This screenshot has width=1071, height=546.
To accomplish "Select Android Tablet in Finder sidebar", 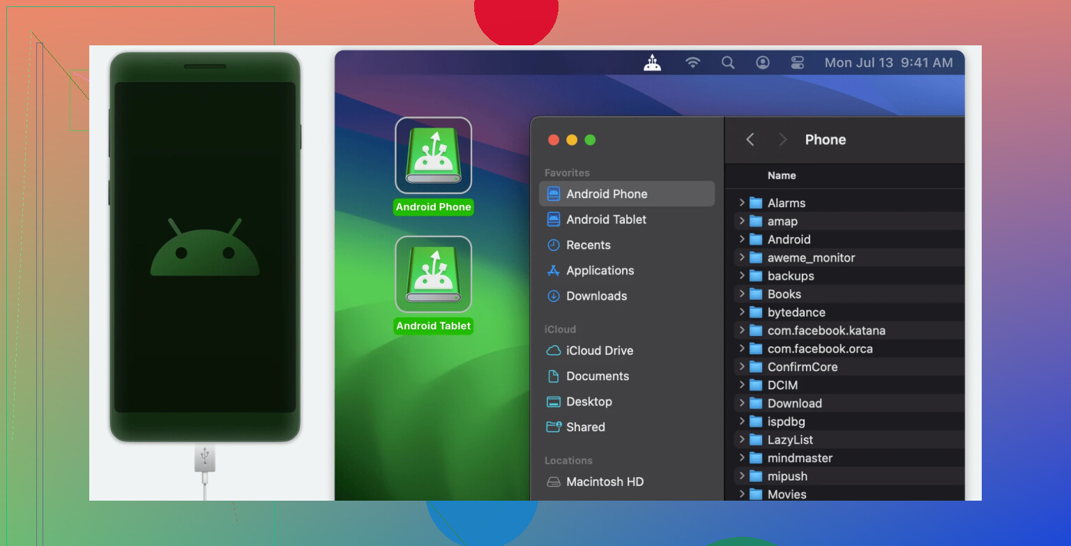I will pyautogui.click(x=627, y=219).
